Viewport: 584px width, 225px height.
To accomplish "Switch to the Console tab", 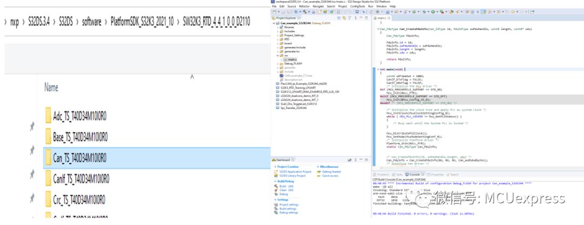I will tap(414, 174).
